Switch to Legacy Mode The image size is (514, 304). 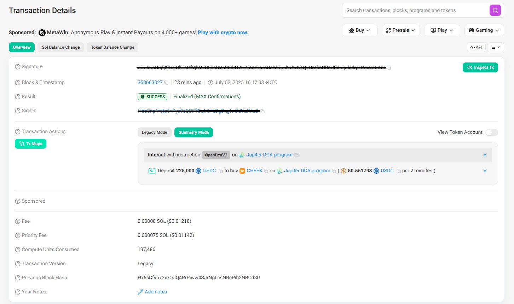coord(155,132)
